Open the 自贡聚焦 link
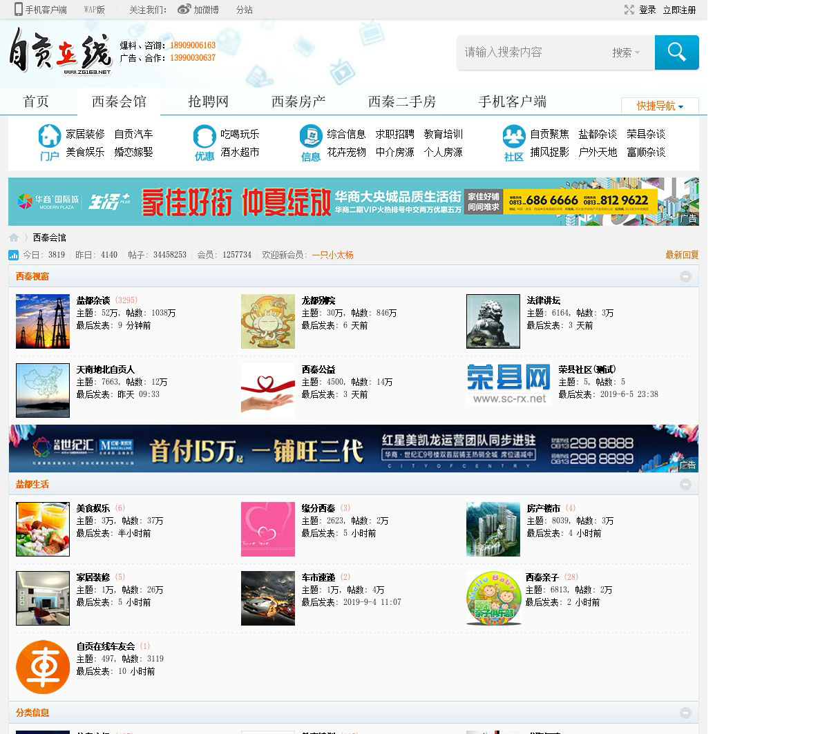The height and width of the screenshot is (734, 829). pos(549,134)
